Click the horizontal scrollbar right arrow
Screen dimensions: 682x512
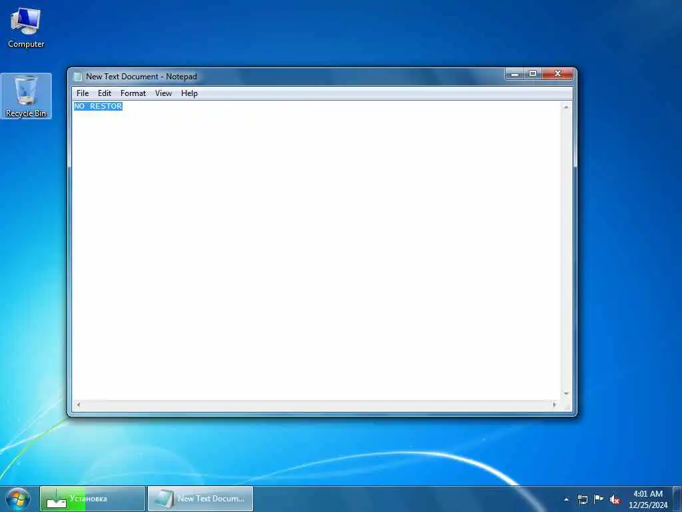(555, 405)
